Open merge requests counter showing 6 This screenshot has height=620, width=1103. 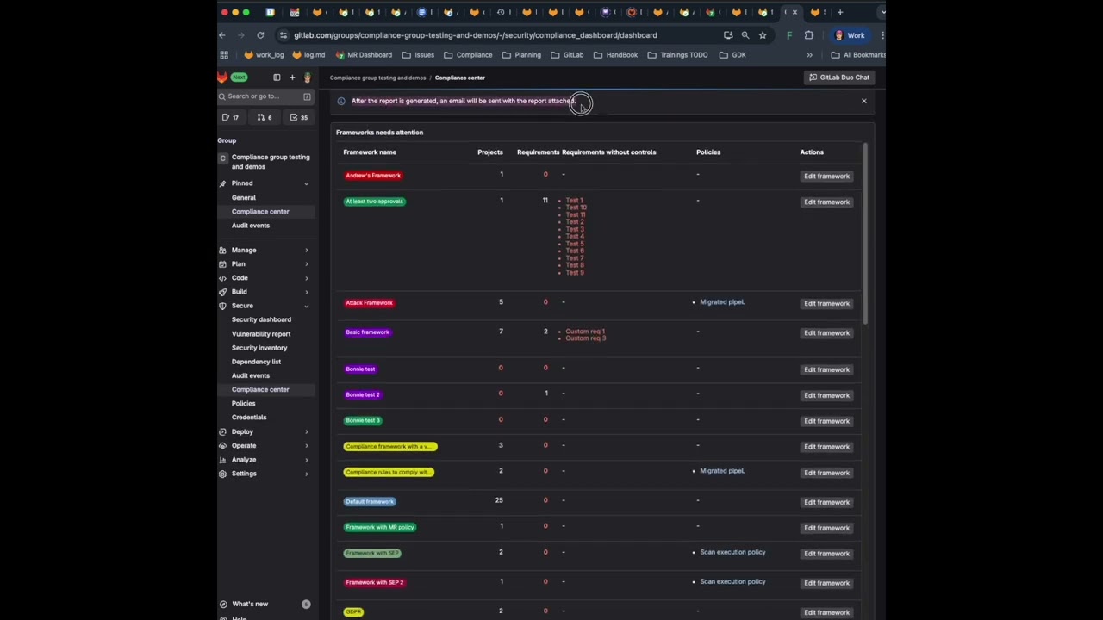click(x=265, y=117)
